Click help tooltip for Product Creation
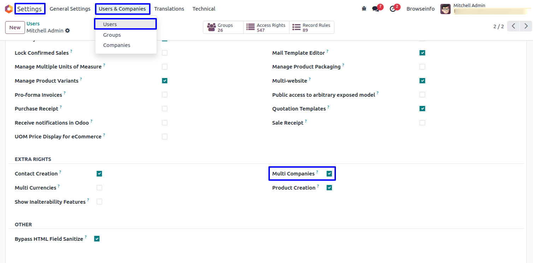 coord(318,186)
